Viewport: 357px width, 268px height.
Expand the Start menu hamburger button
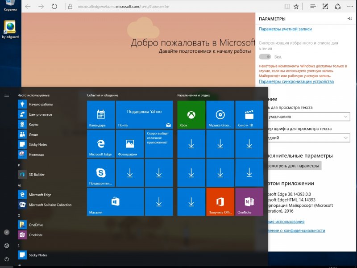[x=7, y=95]
